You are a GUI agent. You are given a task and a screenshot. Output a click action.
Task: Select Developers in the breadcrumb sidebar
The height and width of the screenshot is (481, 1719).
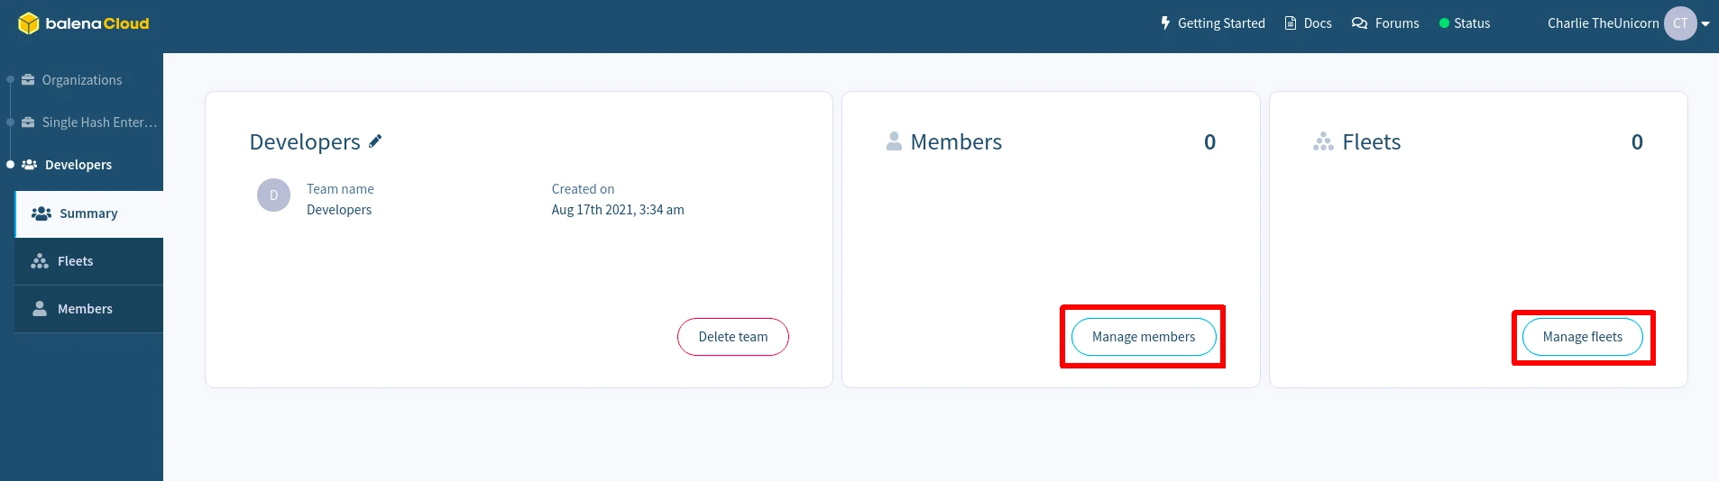coord(78,165)
